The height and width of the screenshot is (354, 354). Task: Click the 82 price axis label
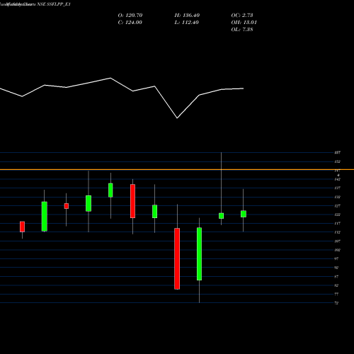click(x=336, y=285)
